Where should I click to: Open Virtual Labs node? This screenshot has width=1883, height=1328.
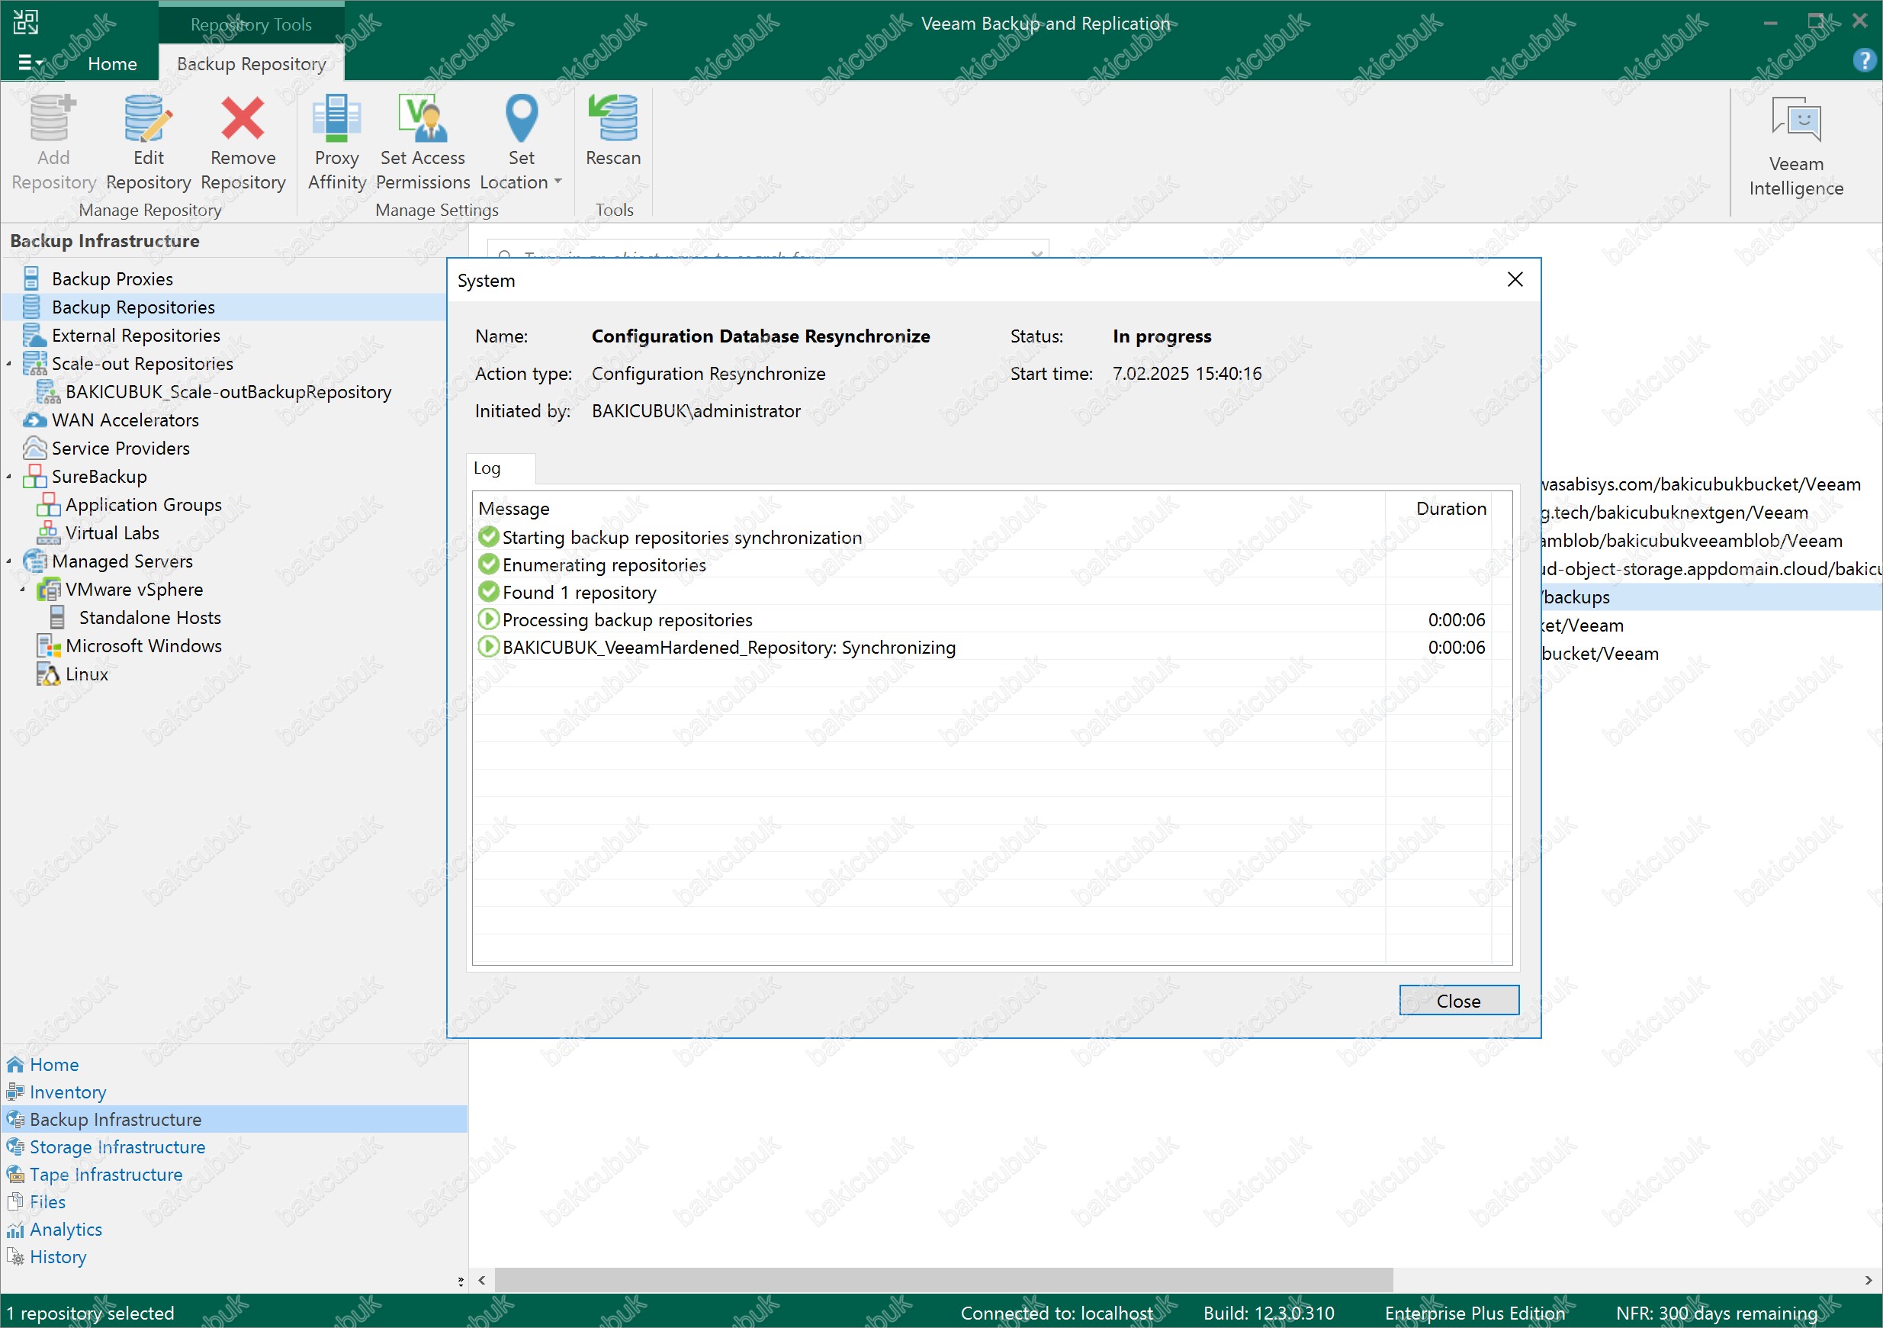click(112, 533)
